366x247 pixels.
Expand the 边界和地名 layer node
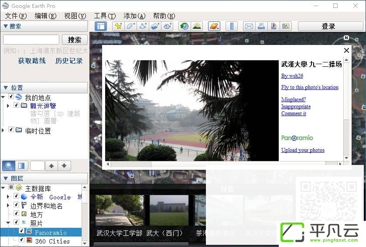coord(8,205)
